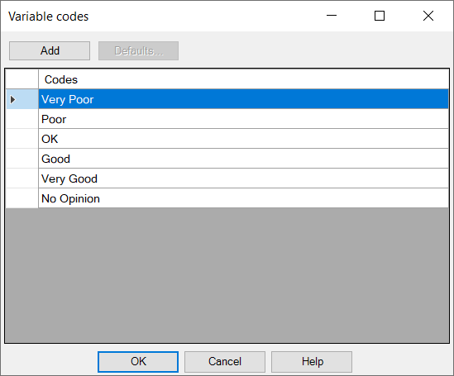Screen dimensions: 454x376
Task: Click the disabled Defaults button
Action: click(x=138, y=51)
